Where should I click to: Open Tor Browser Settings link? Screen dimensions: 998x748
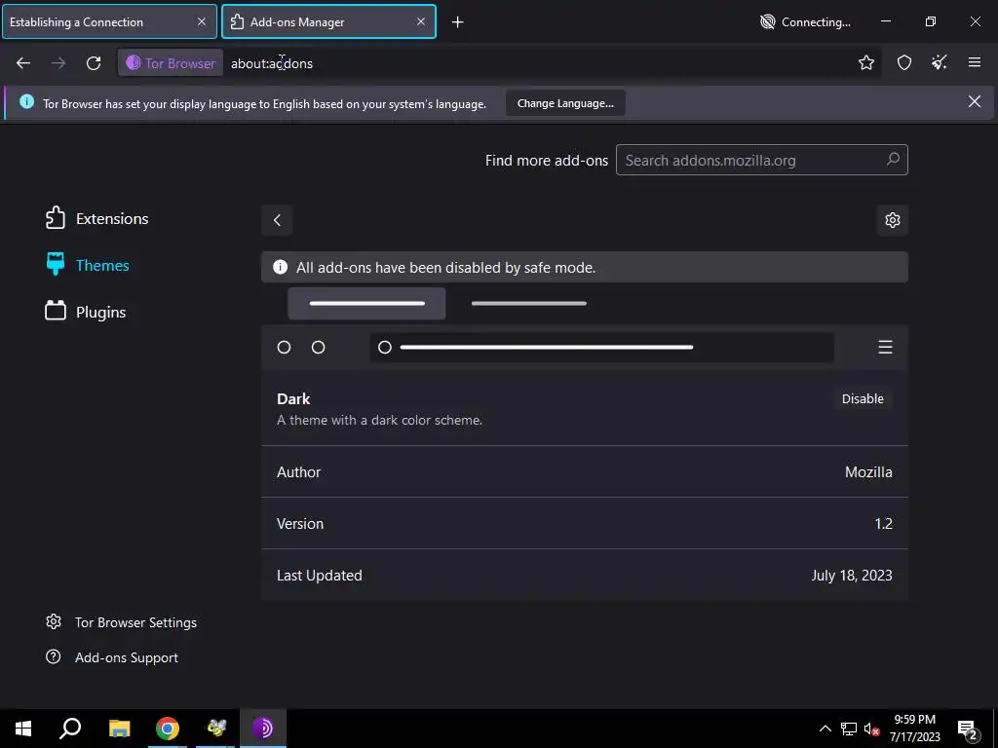click(121, 622)
